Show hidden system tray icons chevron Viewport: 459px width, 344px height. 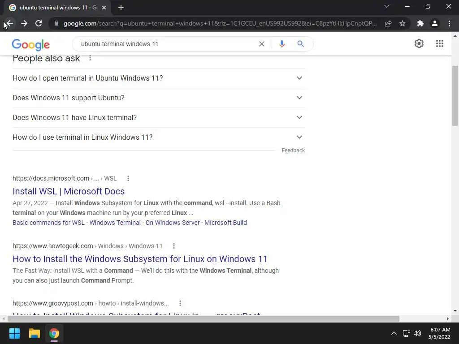coord(394,333)
